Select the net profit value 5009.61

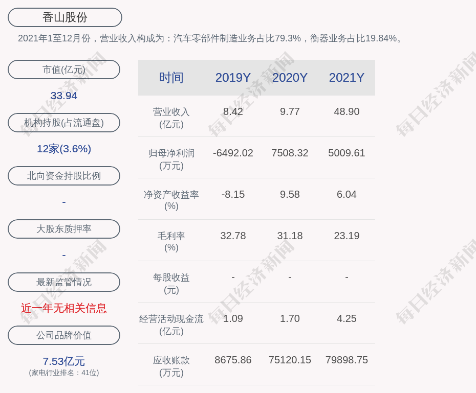click(x=347, y=153)
